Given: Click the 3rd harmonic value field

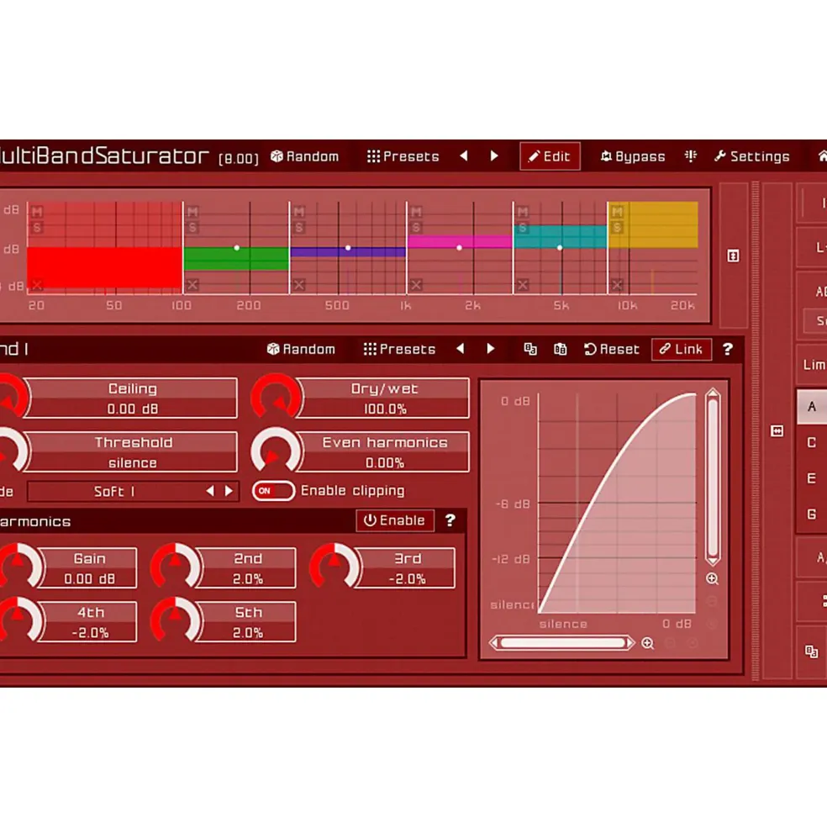Looking at the screenshot, I should pos(407,568).
